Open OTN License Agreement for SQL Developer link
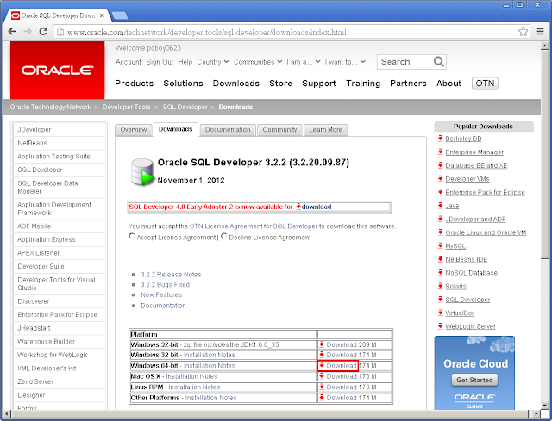The image size is (552, 421). (254, 226)
